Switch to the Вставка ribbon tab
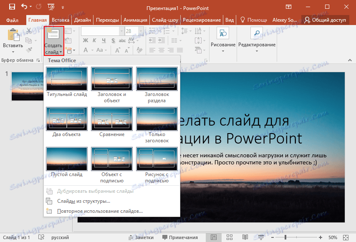The image size is (356, 242). pos(60,19)
